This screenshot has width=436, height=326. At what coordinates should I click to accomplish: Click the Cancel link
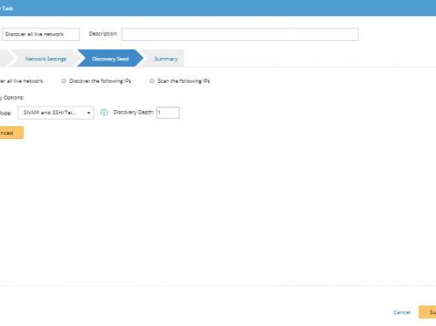402,312
